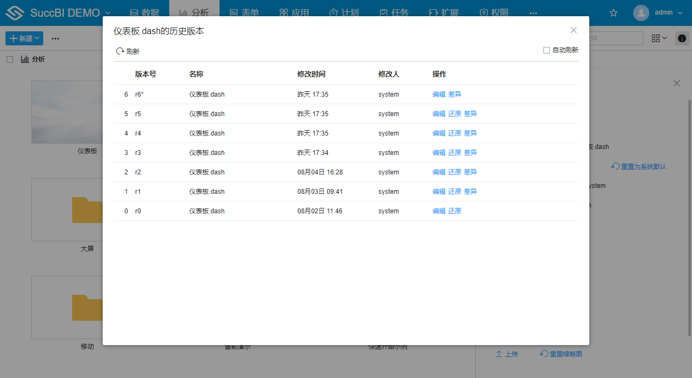Screen dimensions: 692x378
Task: Expand the SuccBI DEMO project dropdown
Action: pyautogui.click(x=107, y=13)
